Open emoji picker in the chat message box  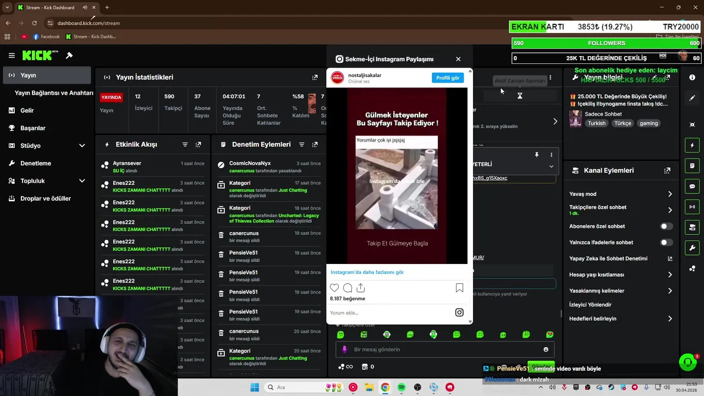546,349
